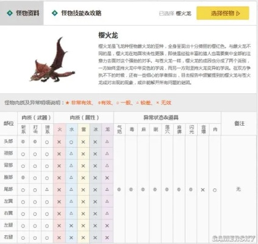Click the yellow 选择怪物 button

click(223, 13)
